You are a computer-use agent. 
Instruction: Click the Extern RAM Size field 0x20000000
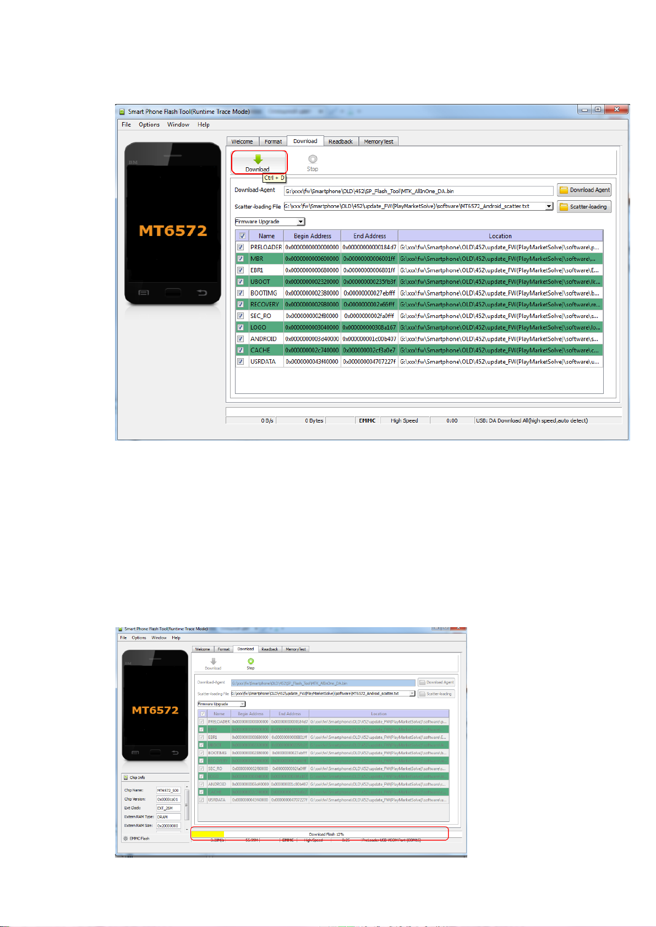(x=168, y=826)
